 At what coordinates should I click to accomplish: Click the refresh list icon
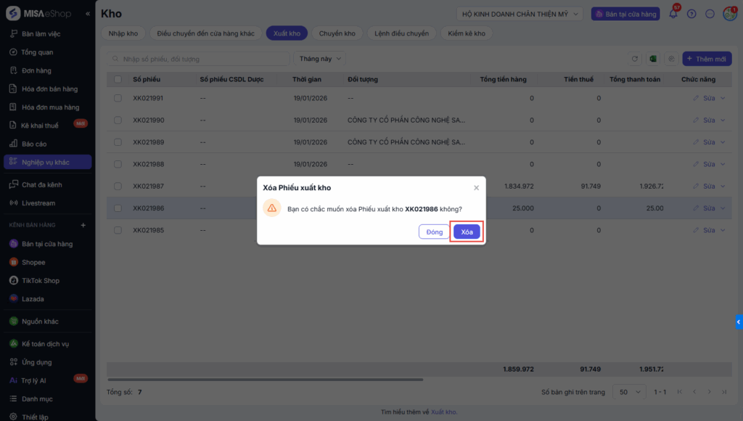[635, 59]
